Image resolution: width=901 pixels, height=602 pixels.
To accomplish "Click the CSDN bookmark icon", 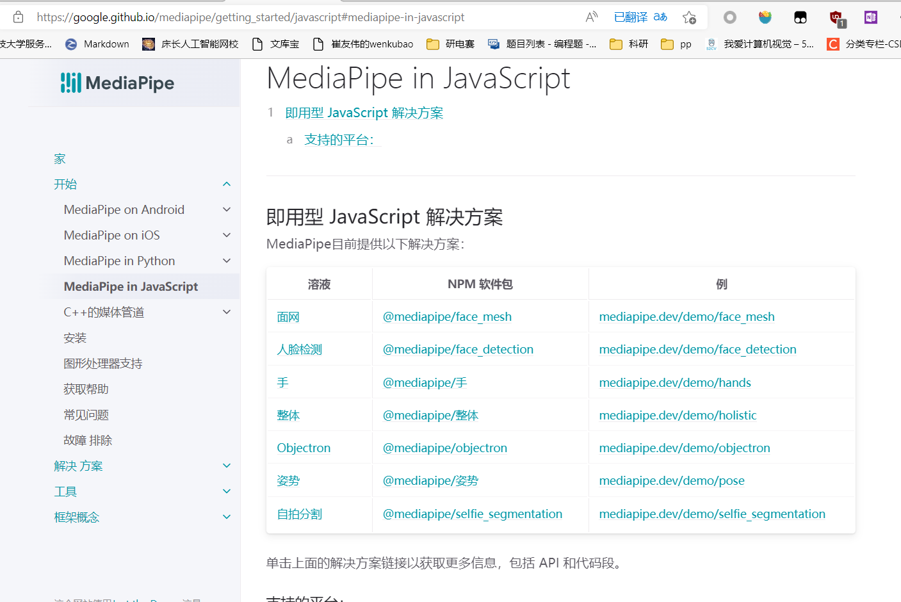I will click(x=832, y=44).
